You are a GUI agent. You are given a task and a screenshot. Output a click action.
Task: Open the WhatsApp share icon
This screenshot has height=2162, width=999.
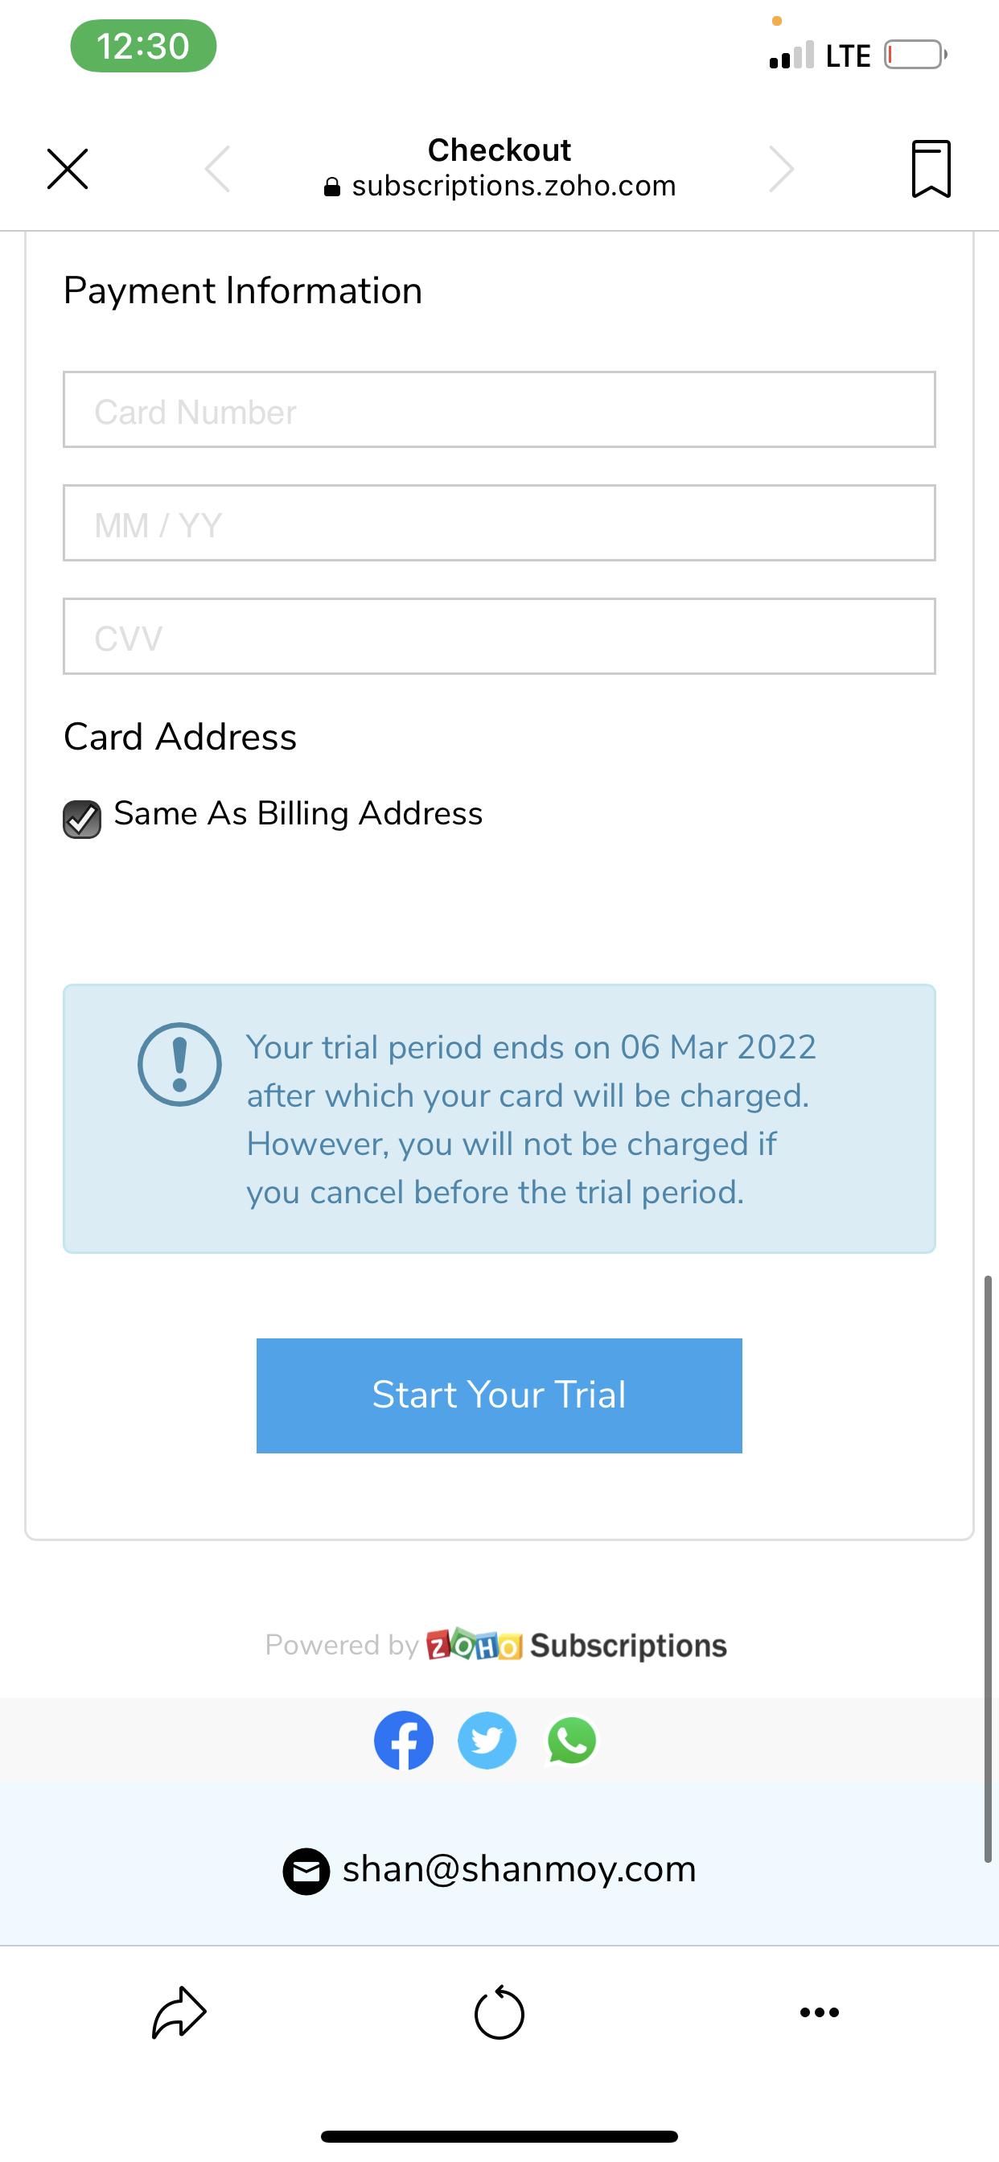click(x=572, y=1740)
